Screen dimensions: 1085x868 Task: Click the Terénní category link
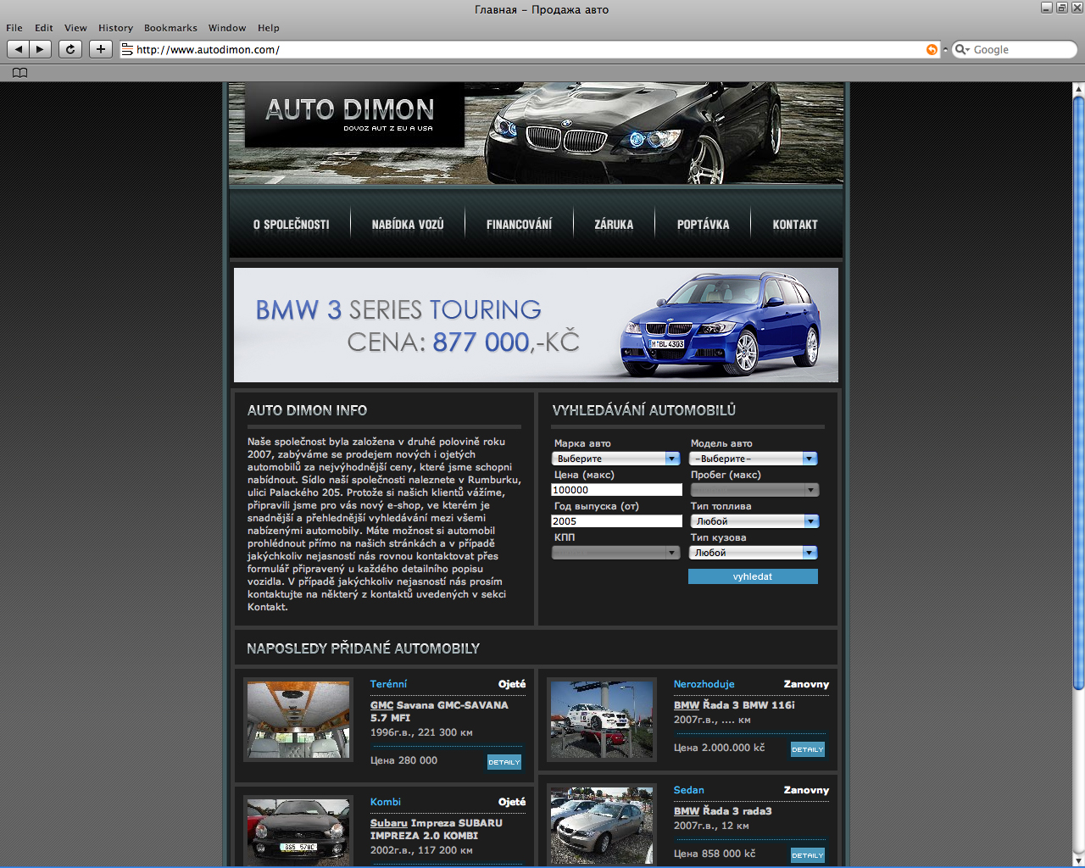[388, 684]
